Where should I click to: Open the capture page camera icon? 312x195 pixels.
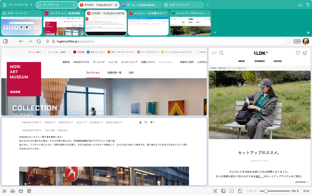[215, 191]
